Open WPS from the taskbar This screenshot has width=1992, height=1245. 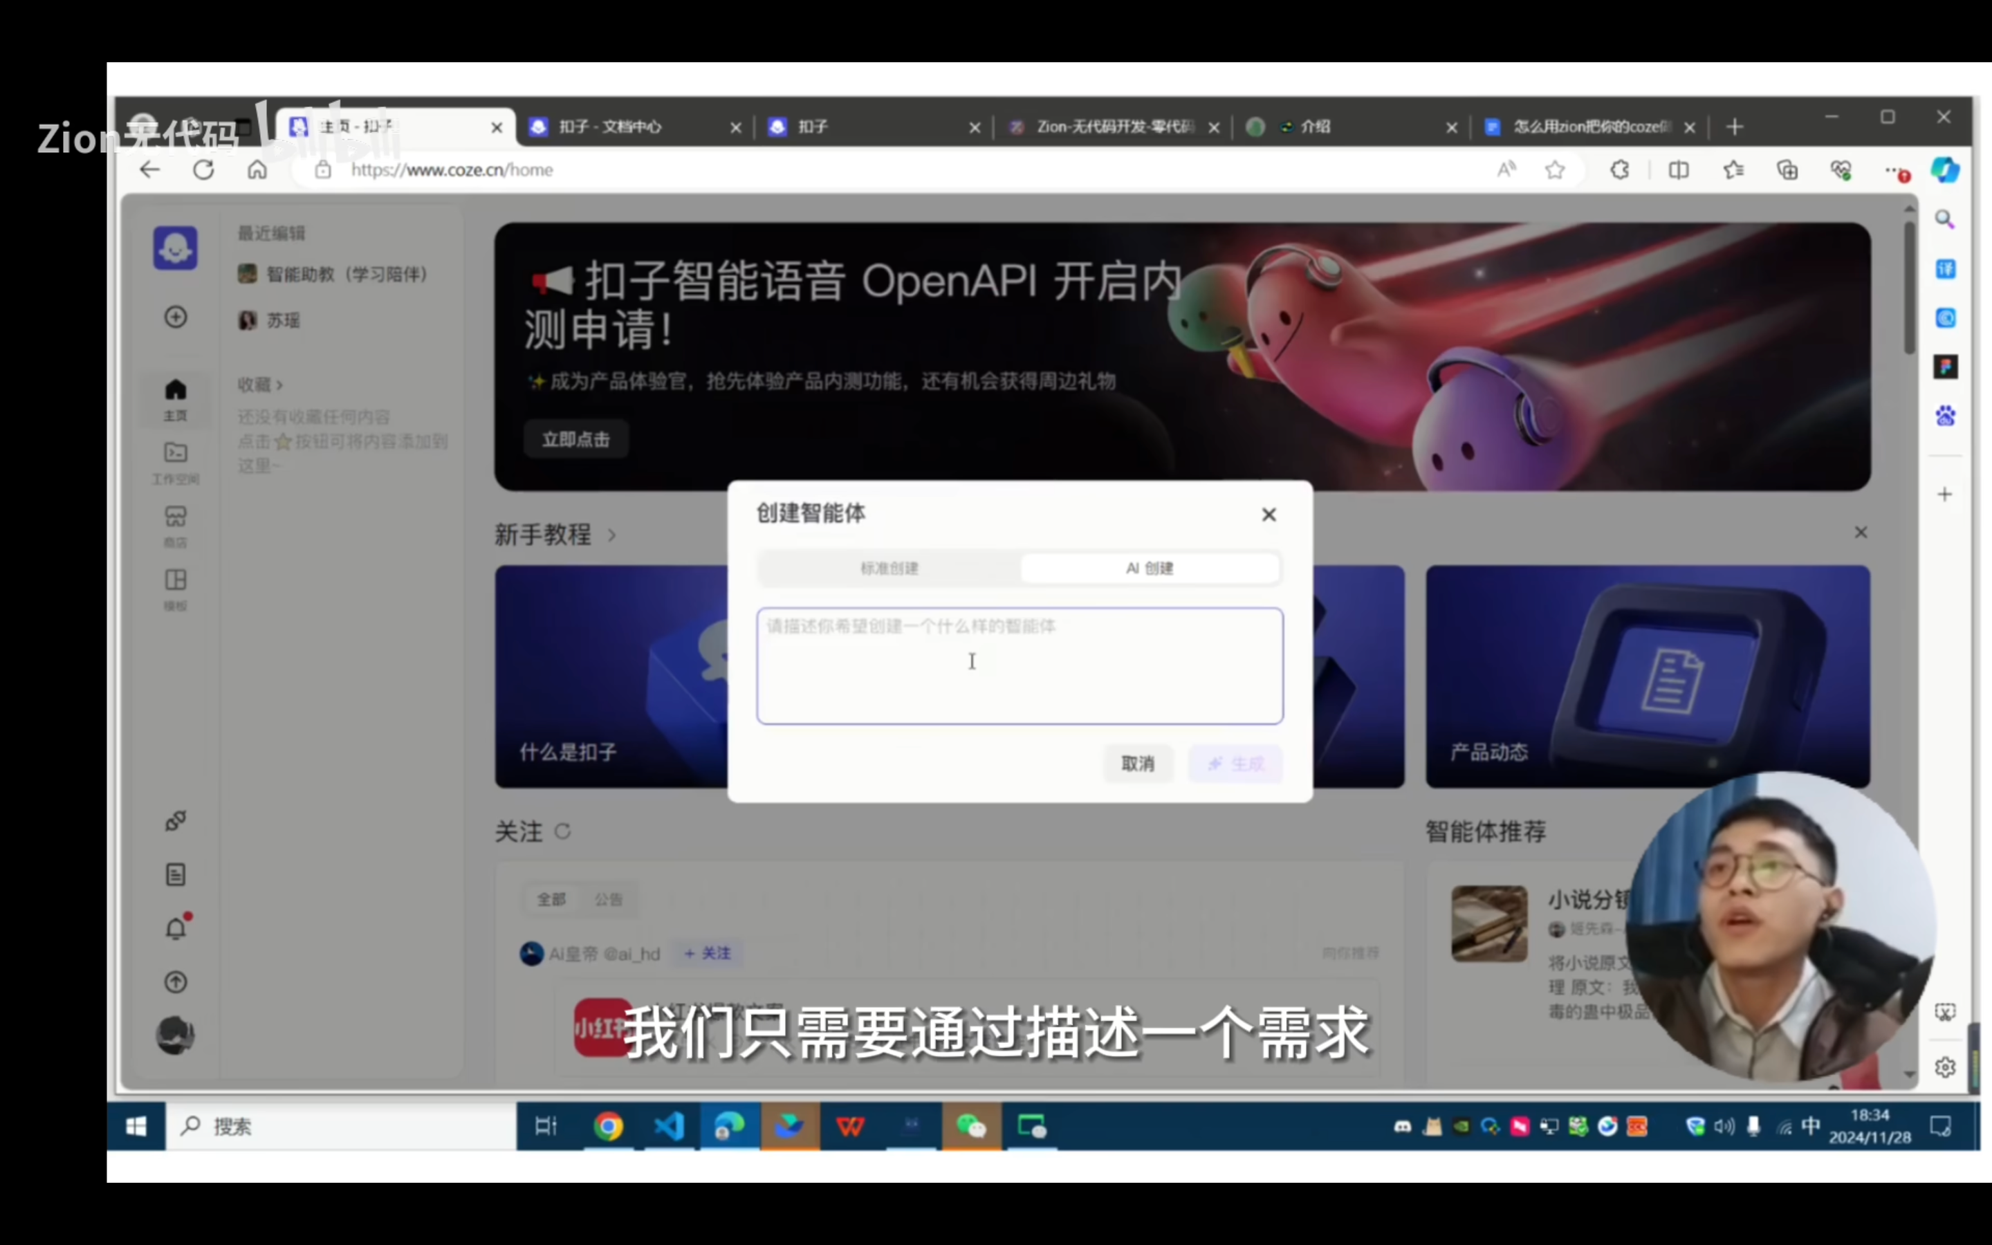coord(850,1127)
